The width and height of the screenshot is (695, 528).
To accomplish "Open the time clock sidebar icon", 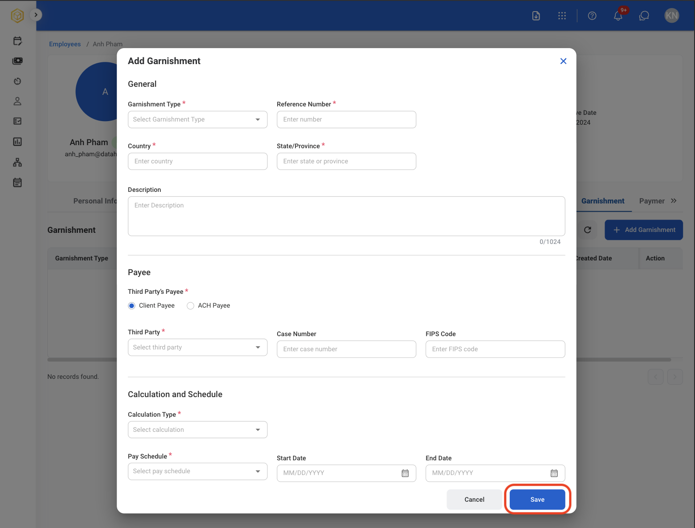I will (17, 81).
